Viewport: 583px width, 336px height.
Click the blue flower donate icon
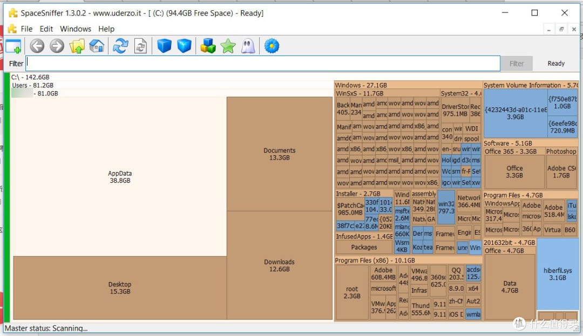click(x=272, y=46)
